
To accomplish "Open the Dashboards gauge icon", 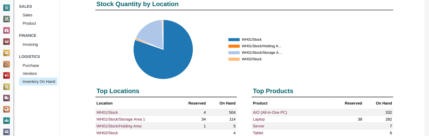I will coord(6,30).
